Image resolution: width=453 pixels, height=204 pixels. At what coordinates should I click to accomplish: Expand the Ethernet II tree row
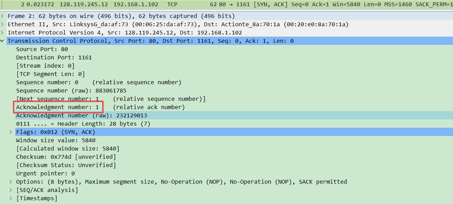pyautogui.click(x=3, y=25)
